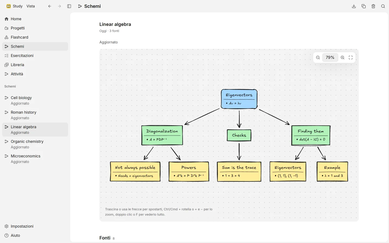Click the Progetti folder icon
The image size is (389, 243).
[6, 28]
